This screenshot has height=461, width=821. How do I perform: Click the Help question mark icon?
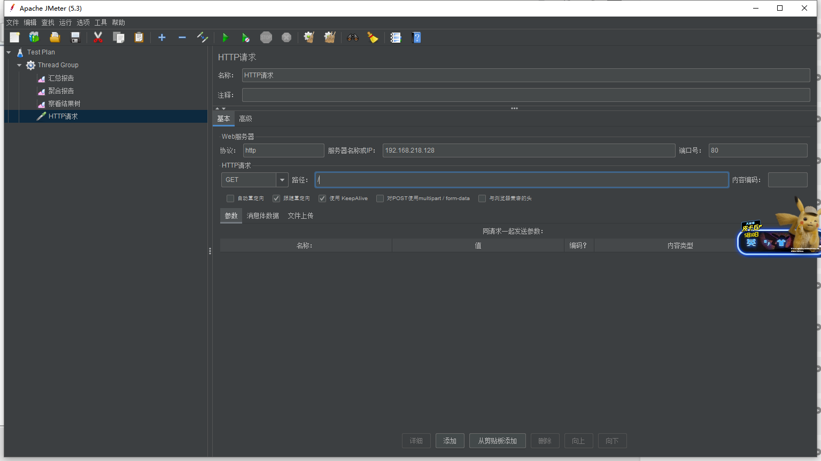[417, 37]
